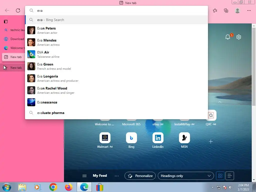This screenshot has height=192, width=256.
Task: Launch Windows Media Player from taskbar
Action: (37, 187)
